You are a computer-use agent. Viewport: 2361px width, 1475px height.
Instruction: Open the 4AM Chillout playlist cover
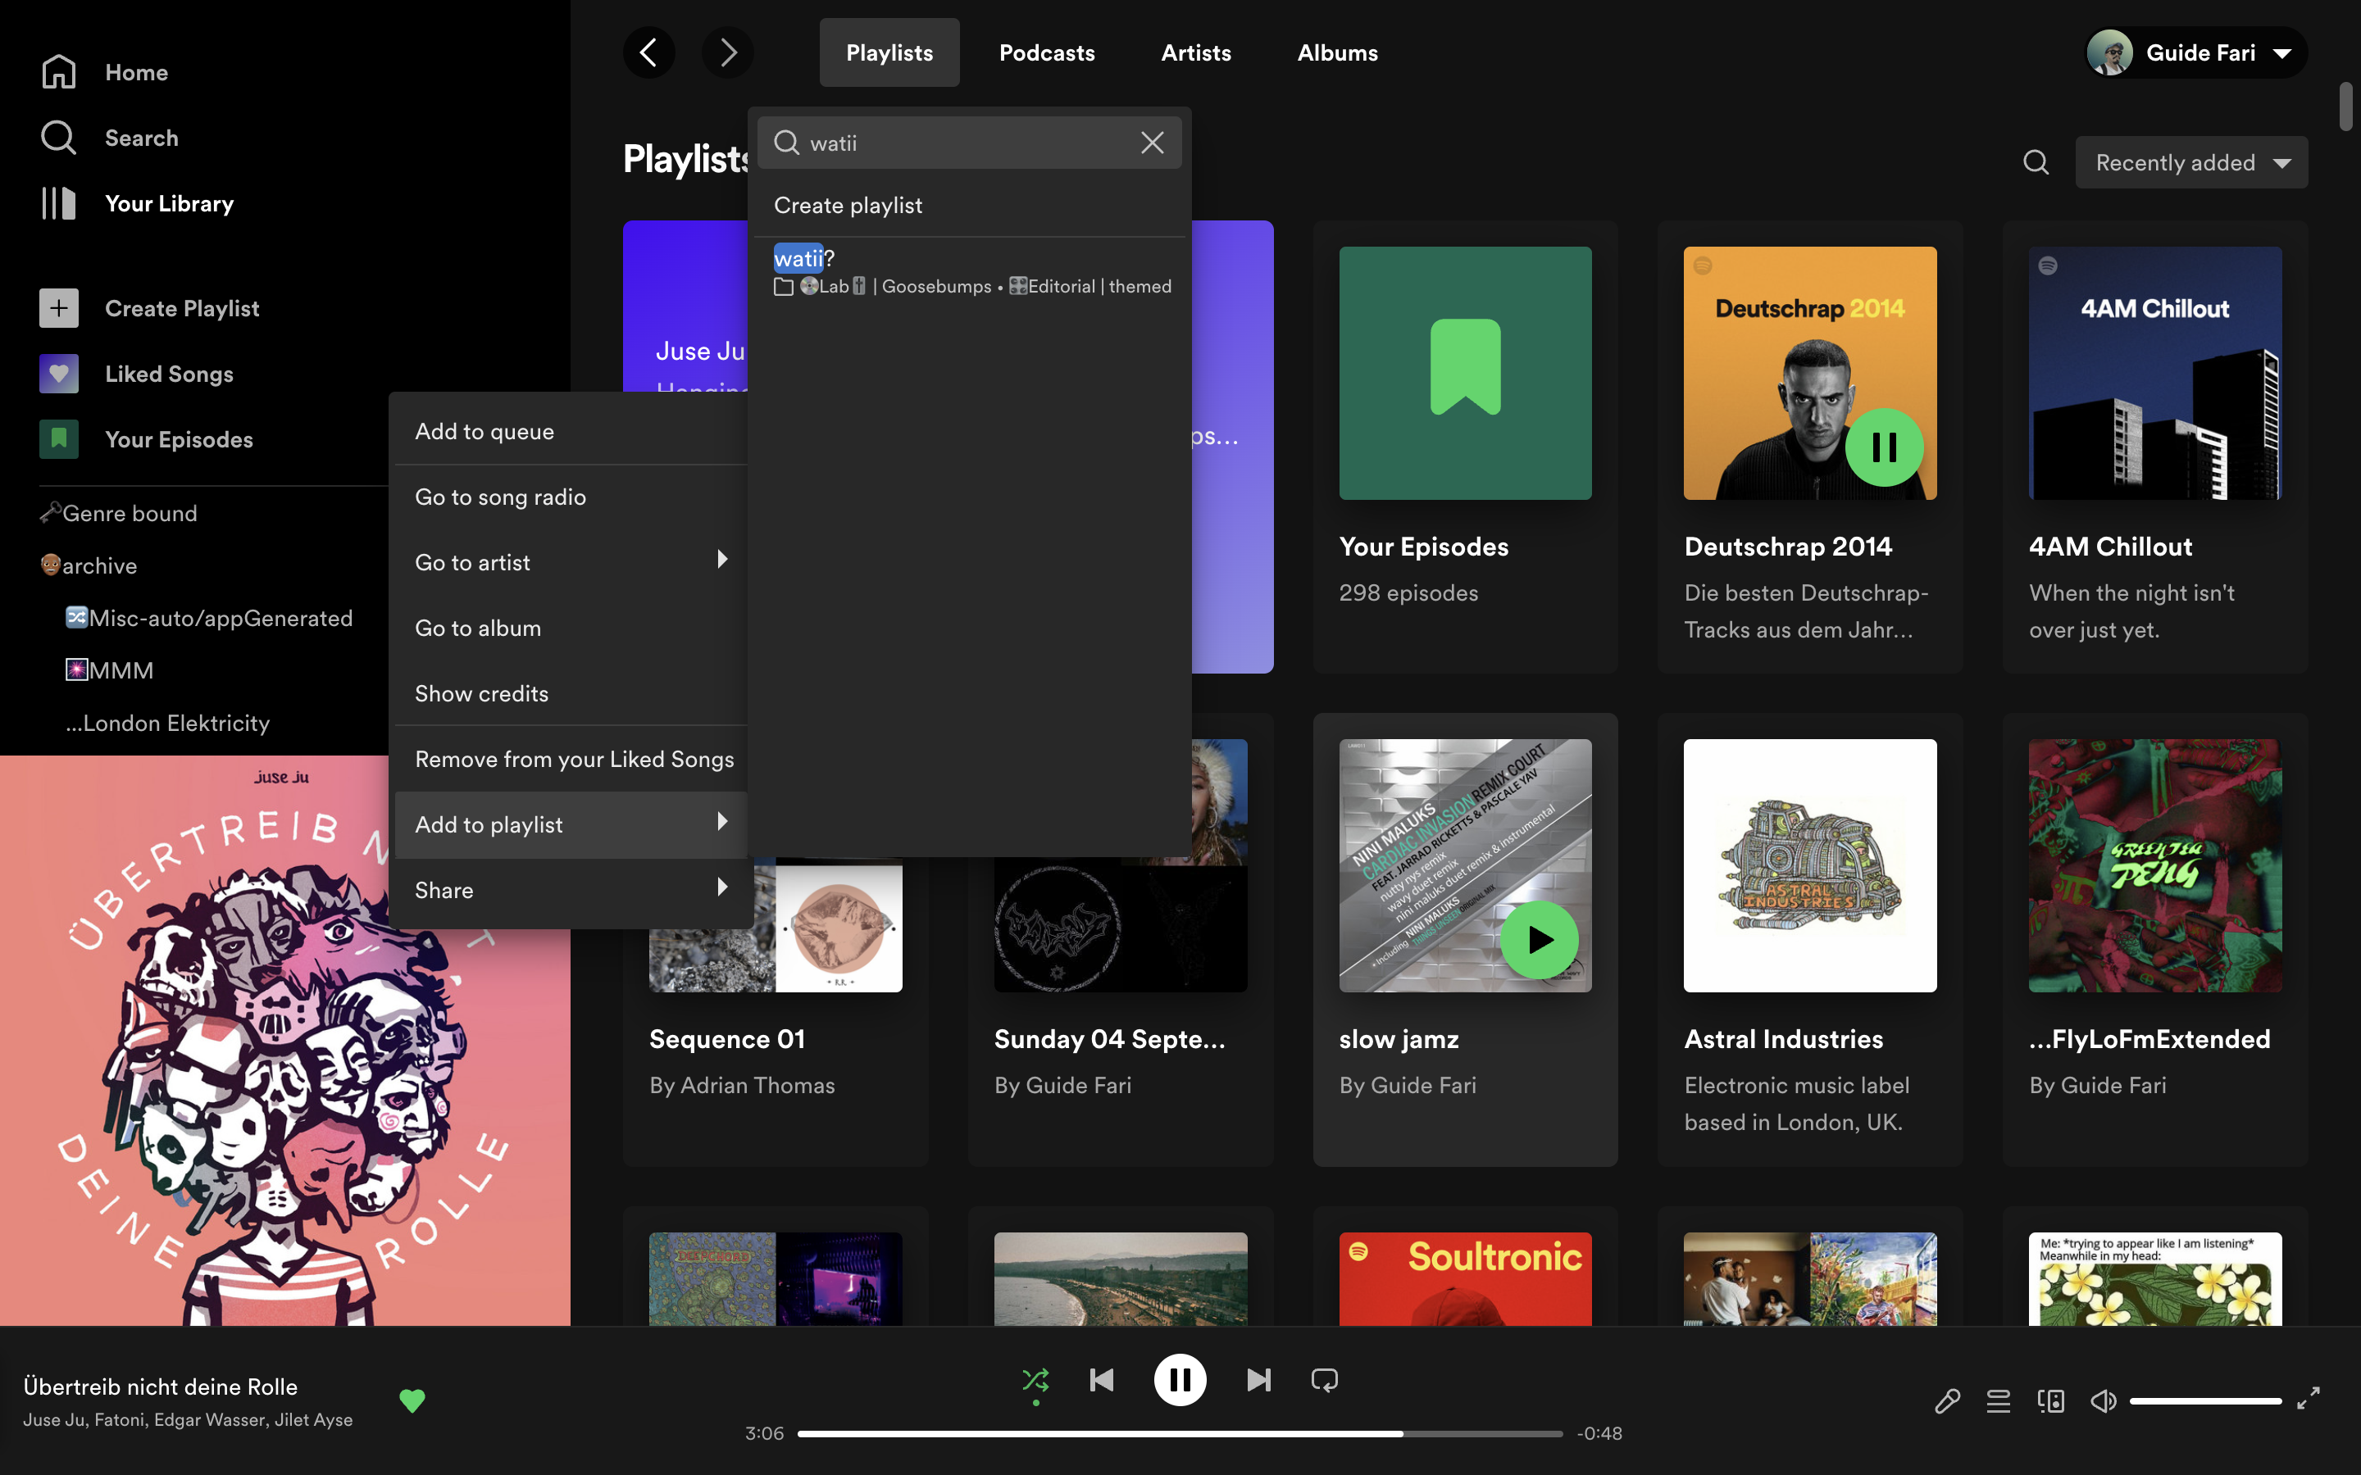click(2155, 373)
